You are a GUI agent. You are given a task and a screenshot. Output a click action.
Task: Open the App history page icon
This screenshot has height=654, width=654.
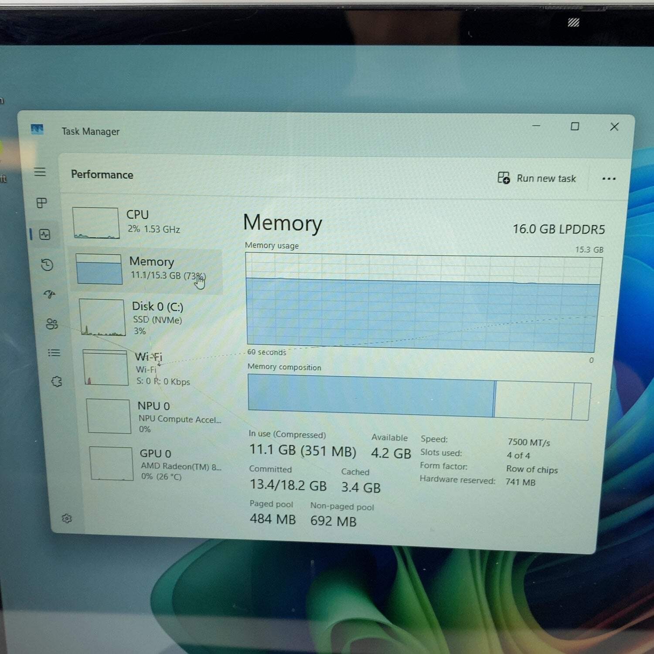coord(47,265)
